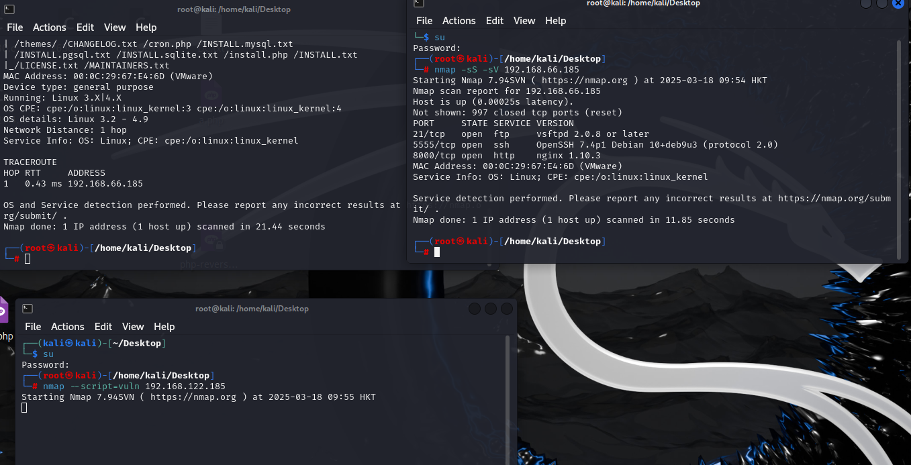Close the bottom terminal window
The width and height of the screenshot is (911, 465).
507,309
